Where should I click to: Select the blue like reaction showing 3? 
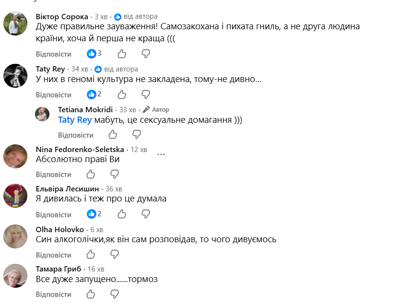pyautogui.click(x=94, y=54)
